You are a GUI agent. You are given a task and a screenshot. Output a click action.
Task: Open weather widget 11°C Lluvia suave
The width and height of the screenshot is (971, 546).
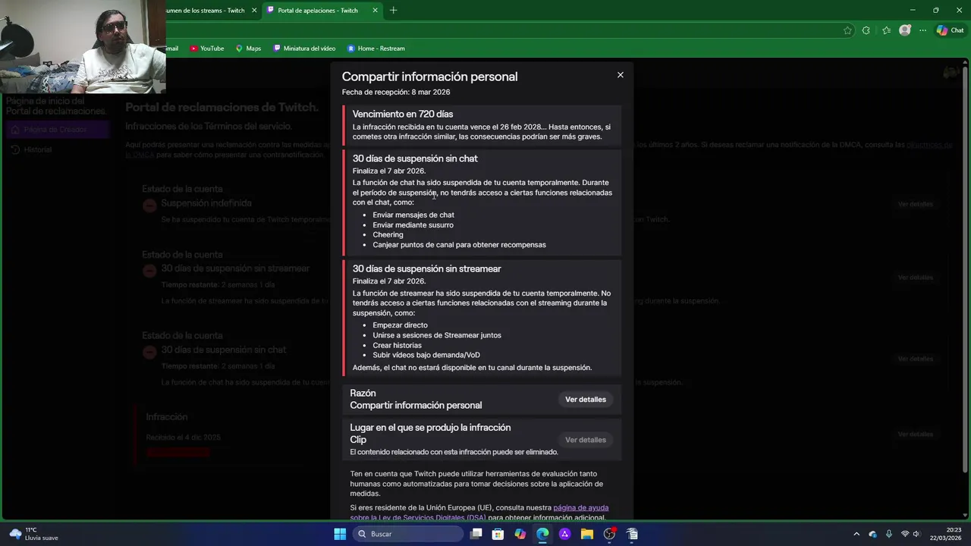click(x=34, y=534)
